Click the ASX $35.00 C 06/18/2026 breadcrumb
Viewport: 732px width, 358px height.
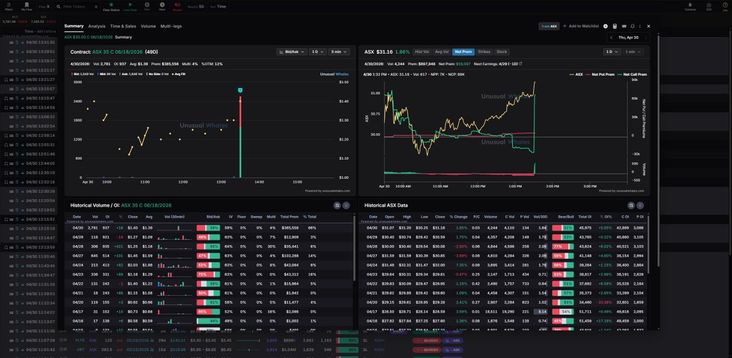pos(89,37)
